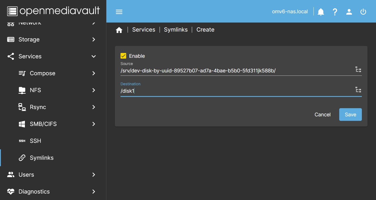This screenshot has width=376, height=200.
Task: Uncheck the Enable checkbox
Action: tap(123, 56)
